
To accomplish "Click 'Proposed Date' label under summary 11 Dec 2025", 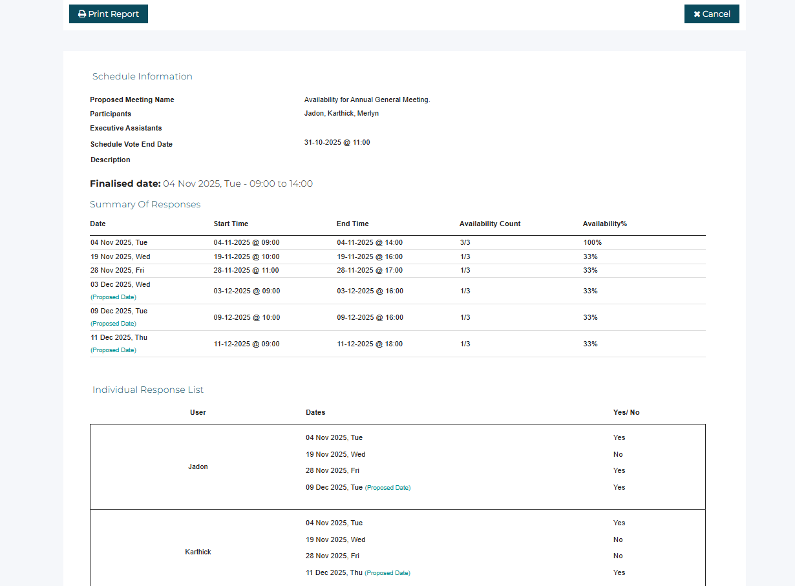I will point(113,350).
